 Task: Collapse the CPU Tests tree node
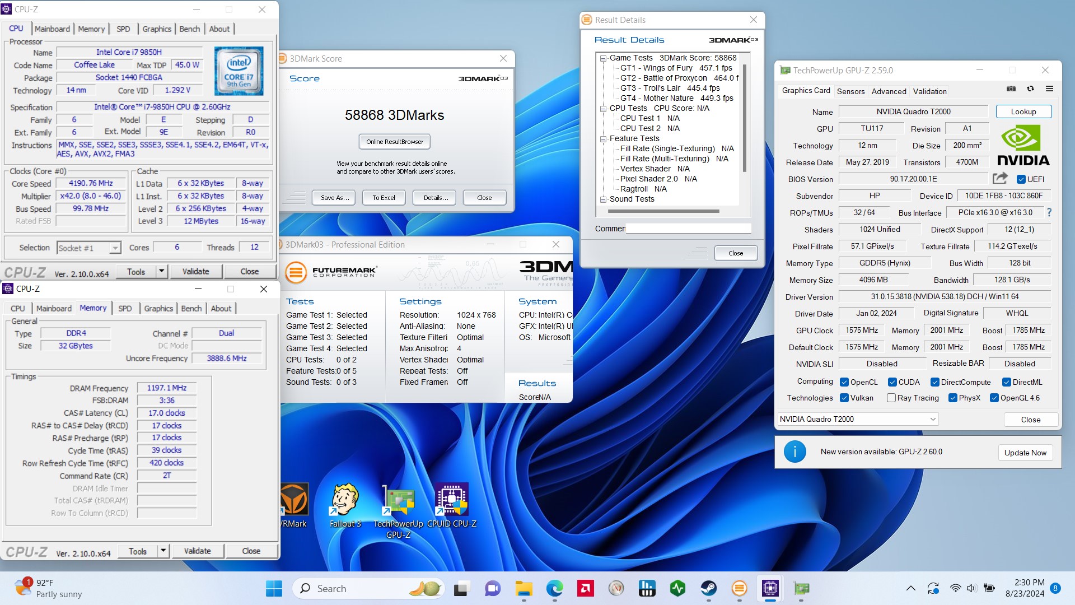click(x=603, y=108)
